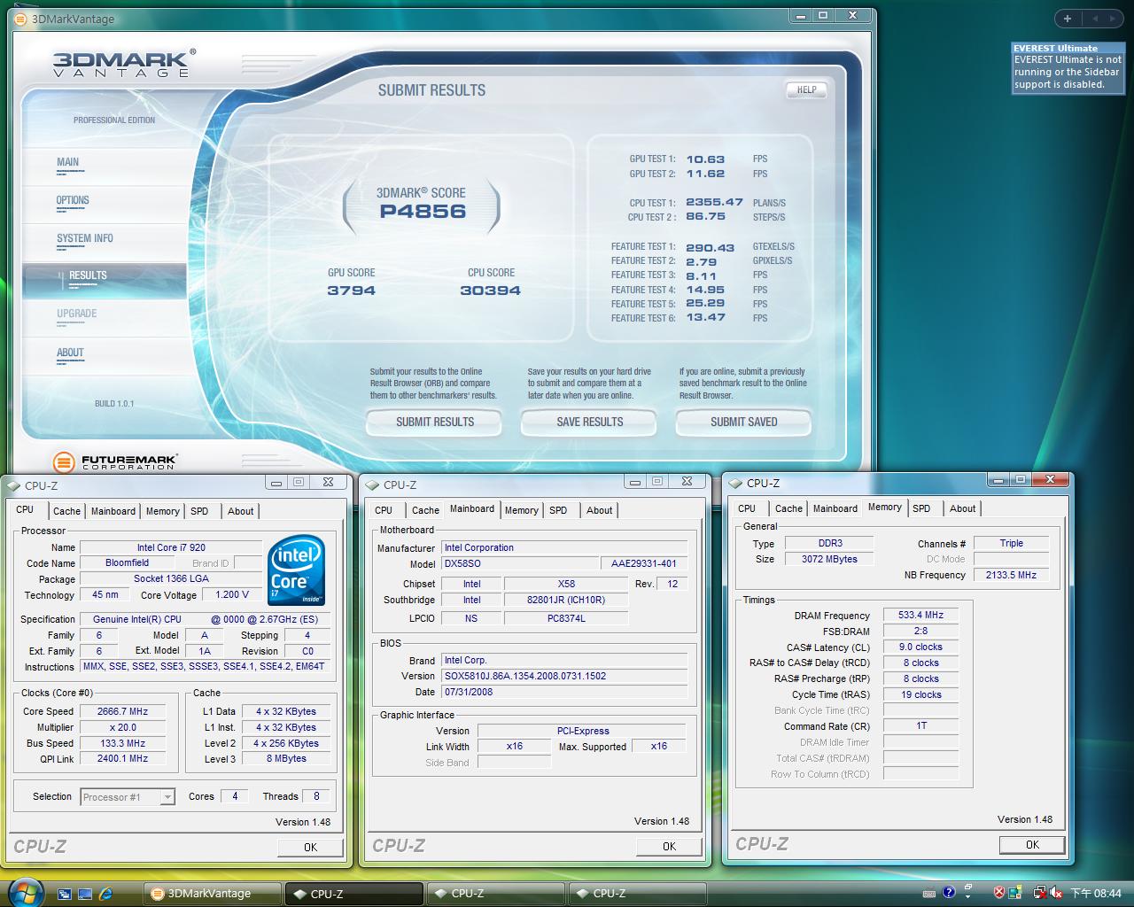
Task: Open Memory tab in CPU-Z Motherboard window
Action: point(521,510)
